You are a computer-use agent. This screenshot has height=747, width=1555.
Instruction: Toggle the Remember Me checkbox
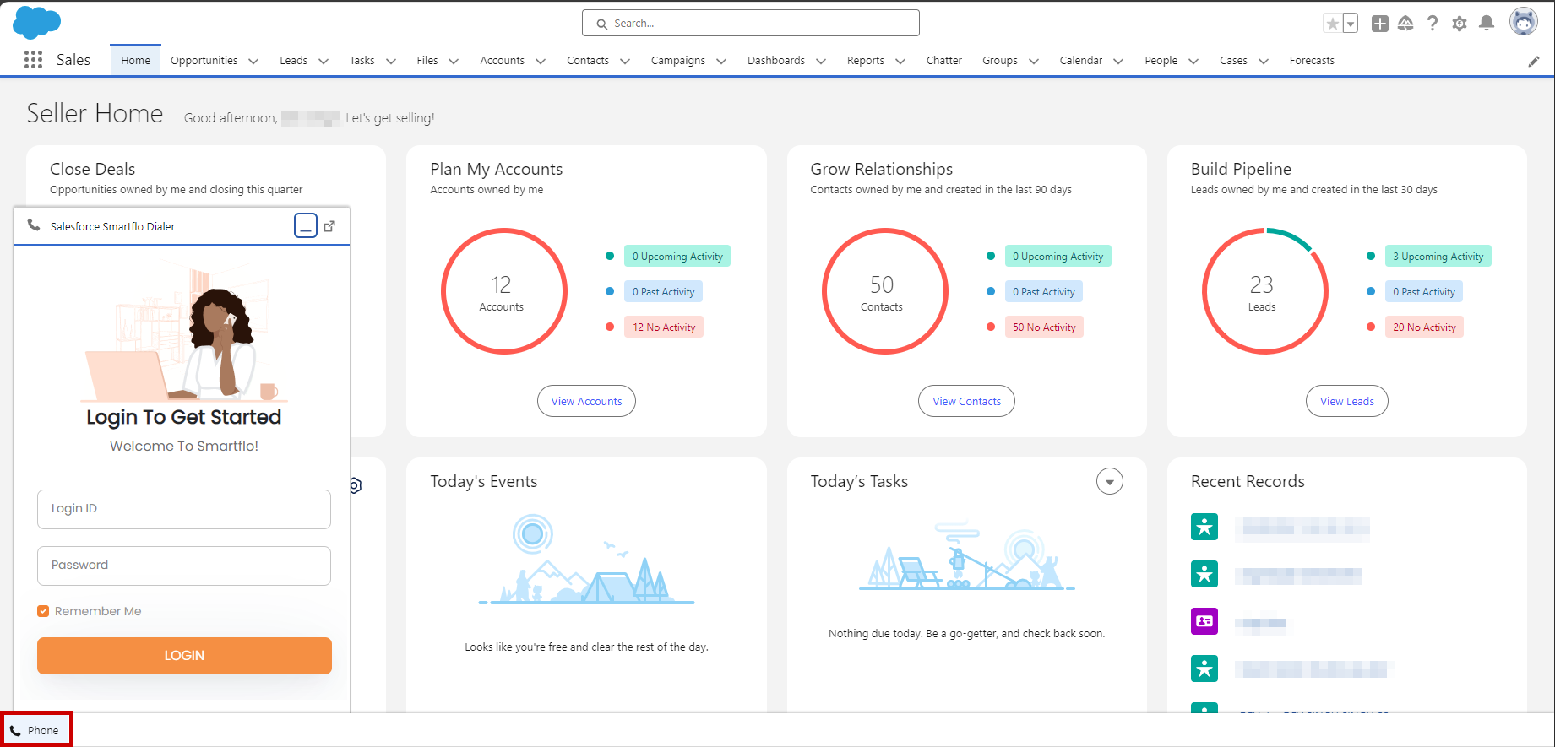[x=43, y=611]
